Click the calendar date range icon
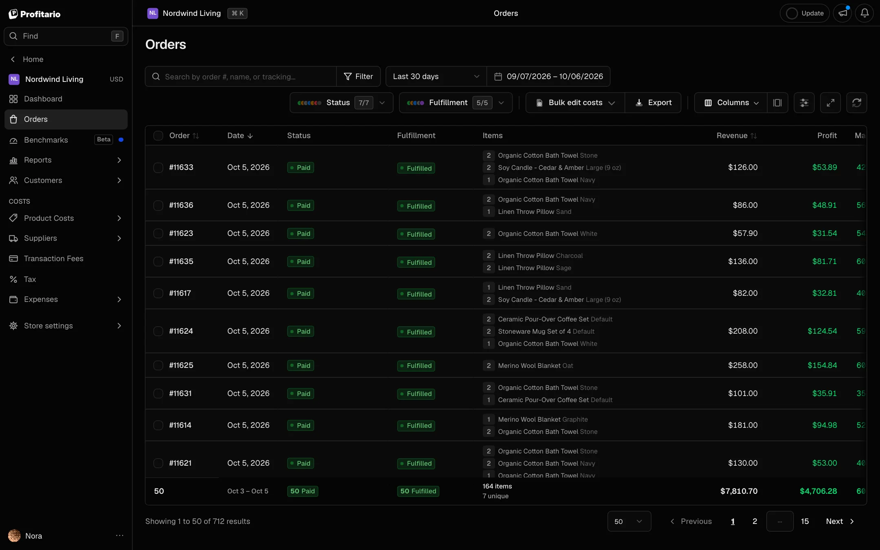The image size is (880, 550). pos(498,77)
